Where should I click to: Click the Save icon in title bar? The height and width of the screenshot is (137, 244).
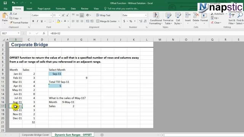(5, 3)
